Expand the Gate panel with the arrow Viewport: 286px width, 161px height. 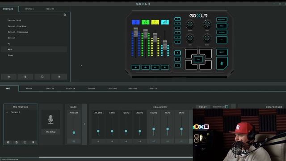(x=84, y=124)
